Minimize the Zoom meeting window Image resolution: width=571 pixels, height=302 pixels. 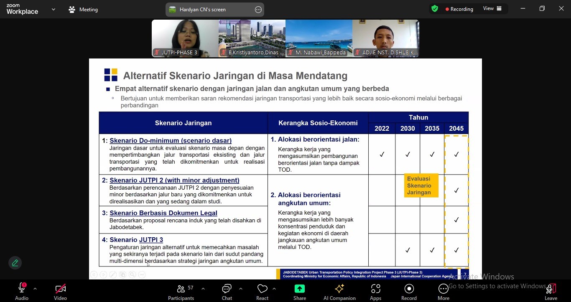[x=523, y=8]
